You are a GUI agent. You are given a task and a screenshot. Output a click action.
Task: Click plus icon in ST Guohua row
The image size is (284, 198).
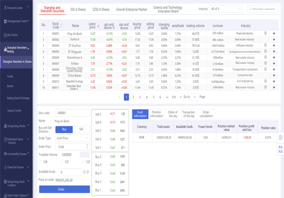265,45
